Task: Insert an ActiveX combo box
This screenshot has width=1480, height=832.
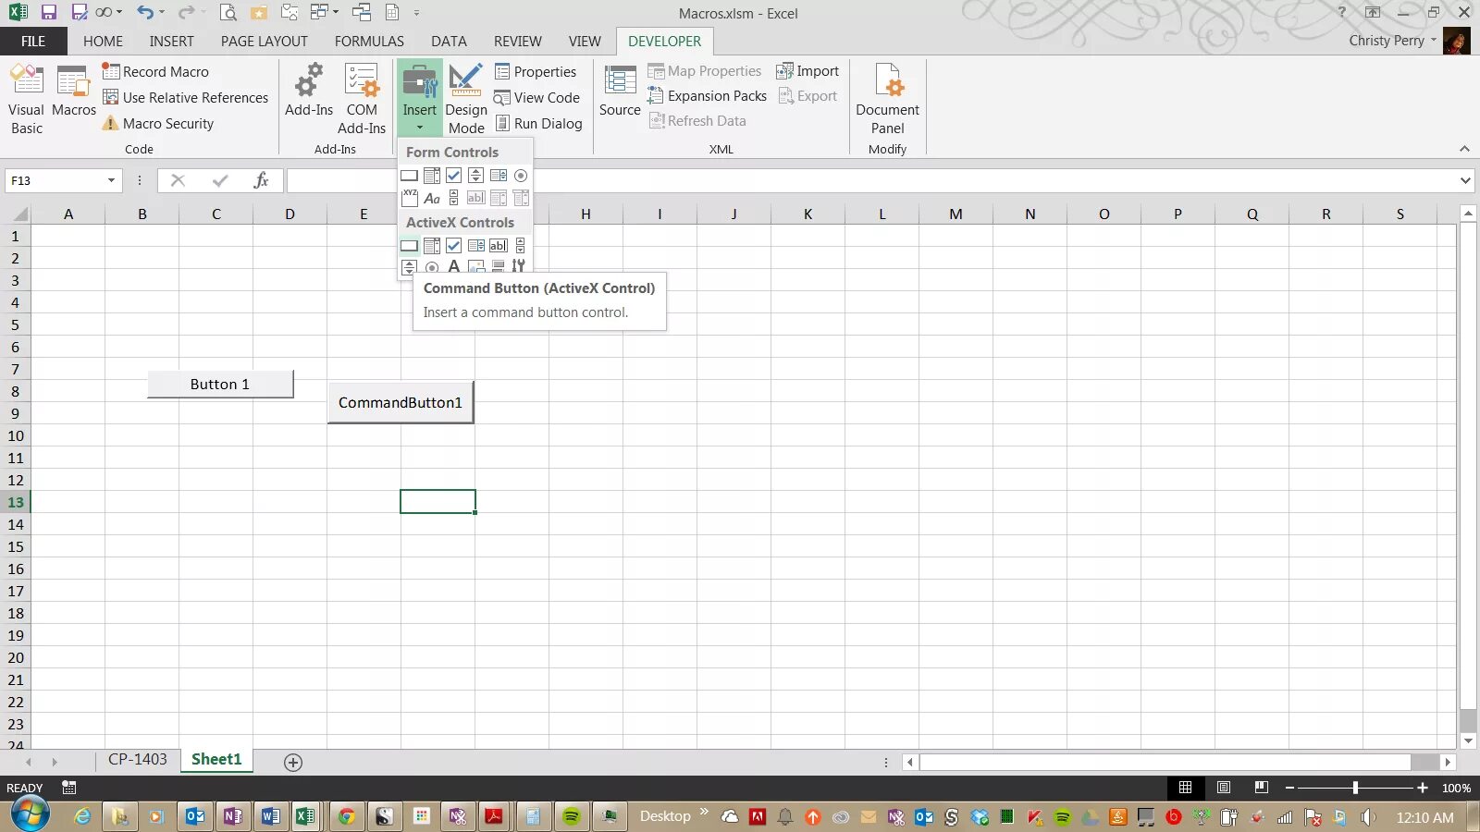Action: pos(431,246)
